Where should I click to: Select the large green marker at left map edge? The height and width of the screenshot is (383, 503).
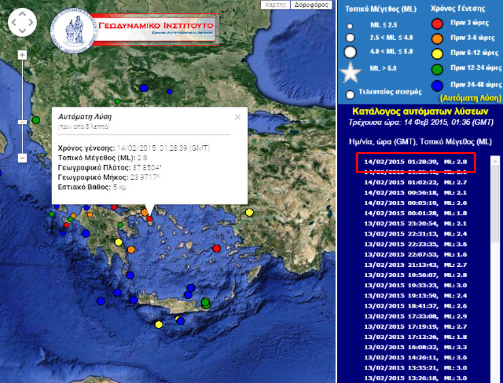[x=35, y=120]
